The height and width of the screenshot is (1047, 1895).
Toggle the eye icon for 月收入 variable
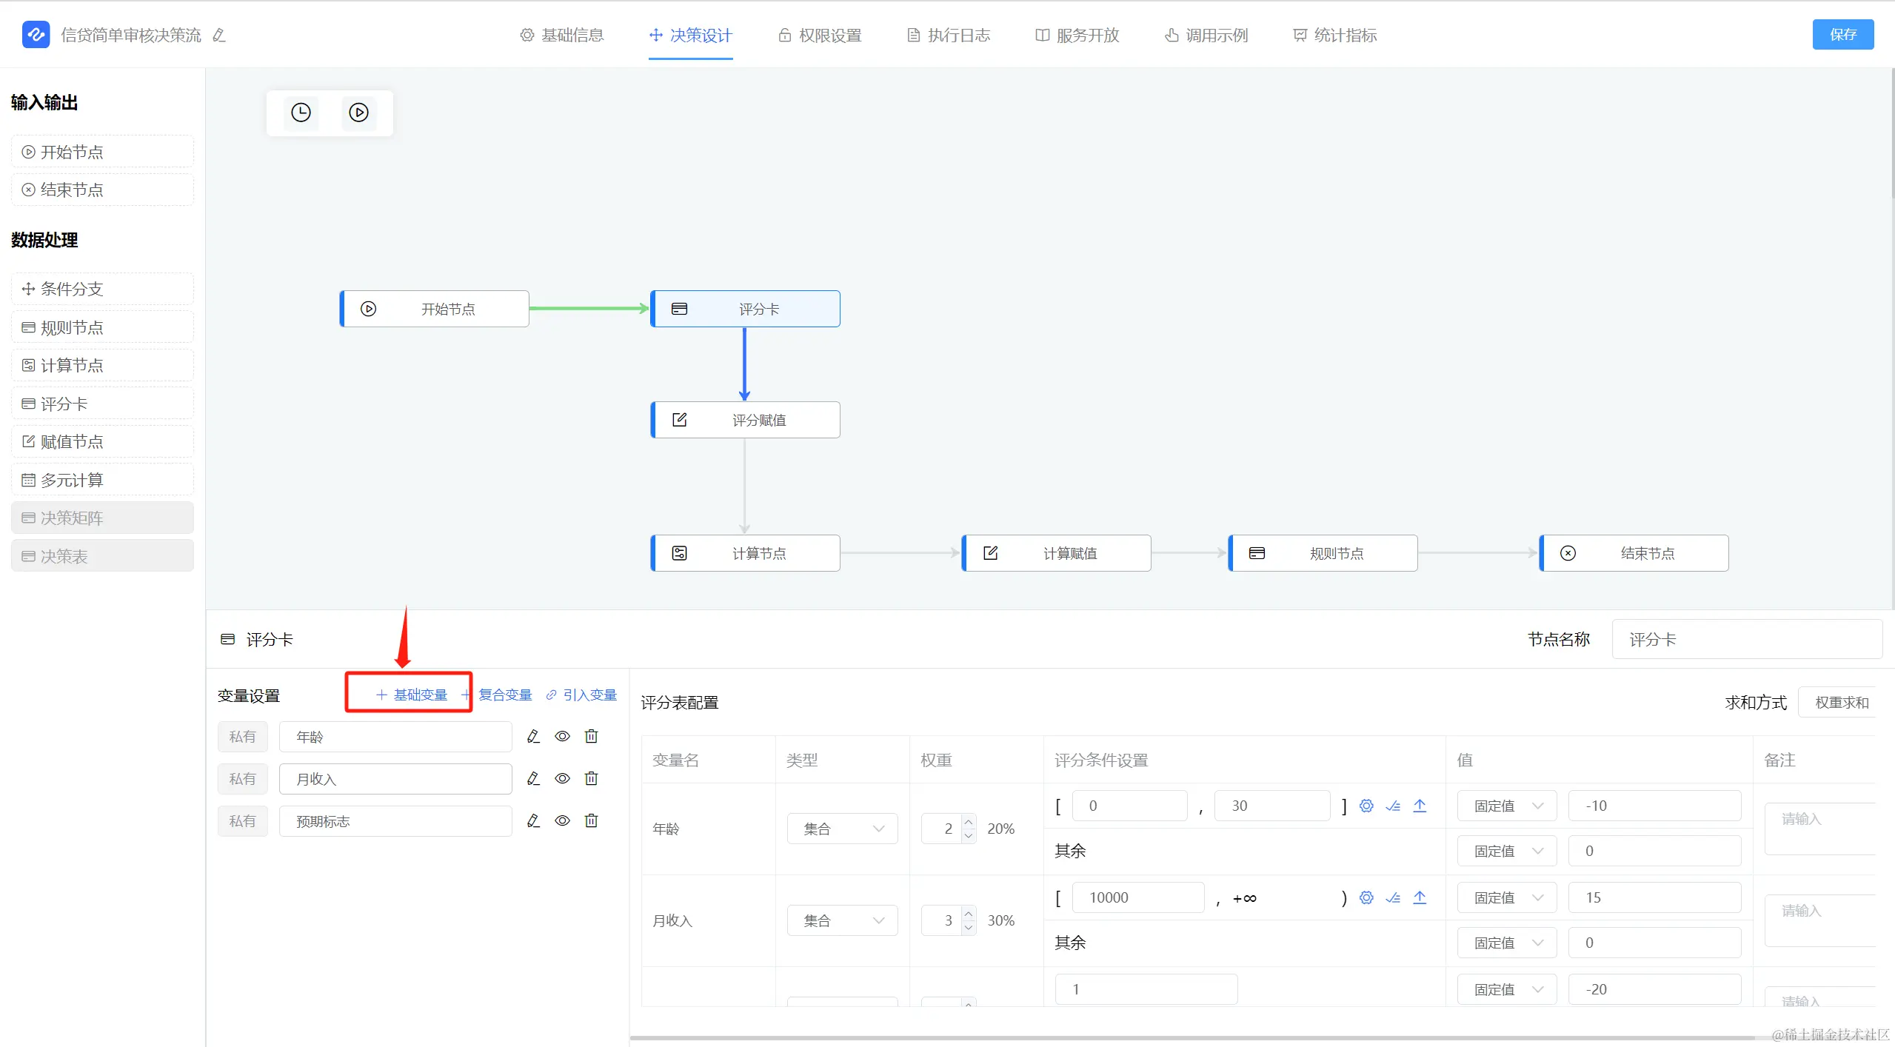(x=562, y=778)
